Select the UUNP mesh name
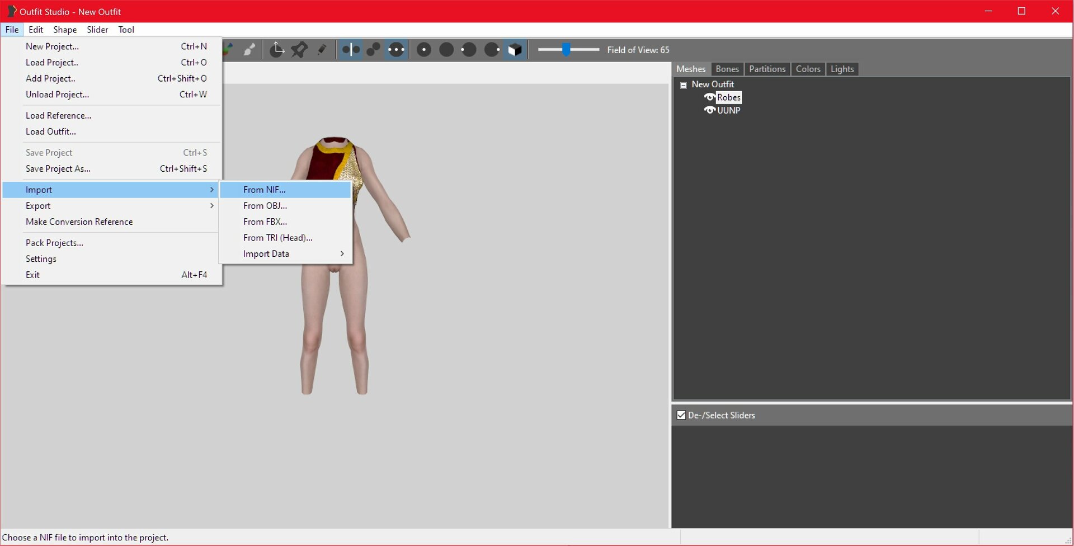The width and height of the screenshot is (1074, 546). coord(728,110)
